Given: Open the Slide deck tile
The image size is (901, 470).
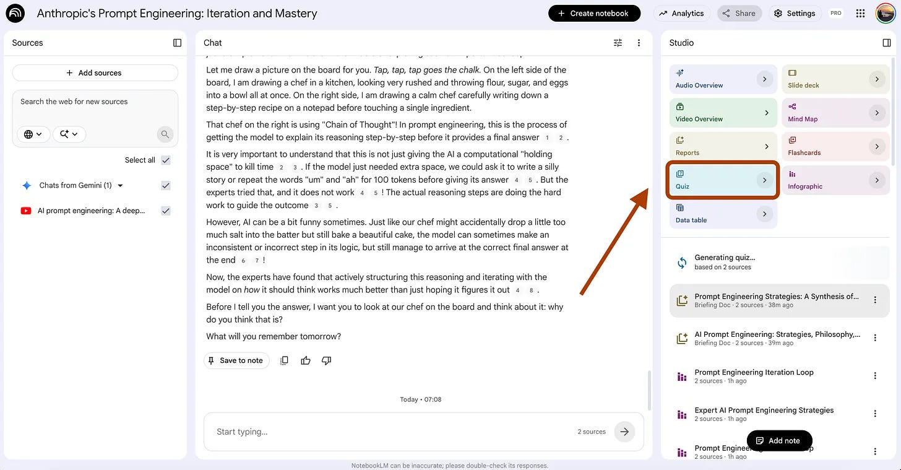Looking at the screenshot, I should 835,79.
